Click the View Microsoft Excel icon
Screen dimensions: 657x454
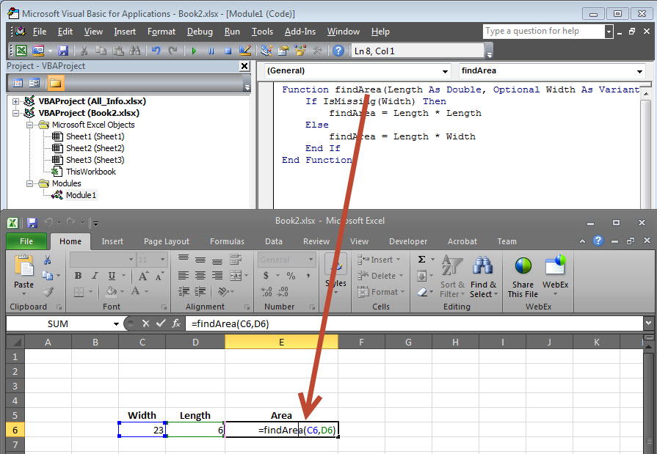click(21, 51)
